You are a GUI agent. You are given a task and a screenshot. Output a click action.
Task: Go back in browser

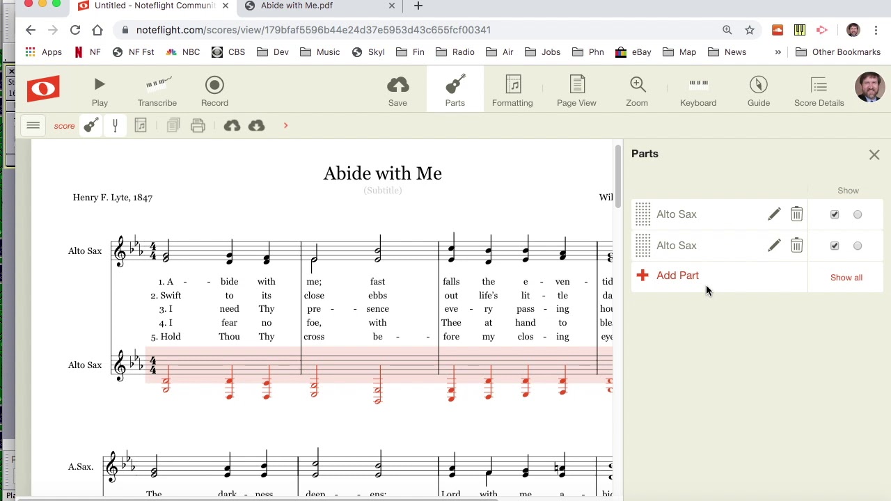(31, 30)
